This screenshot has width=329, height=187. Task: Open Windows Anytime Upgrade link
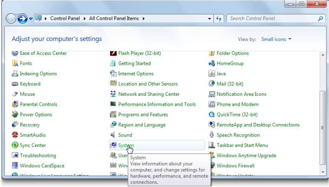click(246, 155)
